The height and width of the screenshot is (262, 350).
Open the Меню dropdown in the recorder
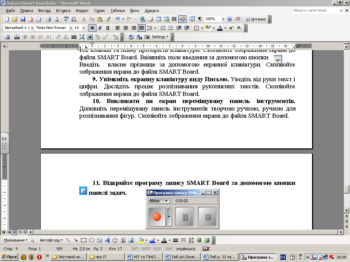(159, 201)
